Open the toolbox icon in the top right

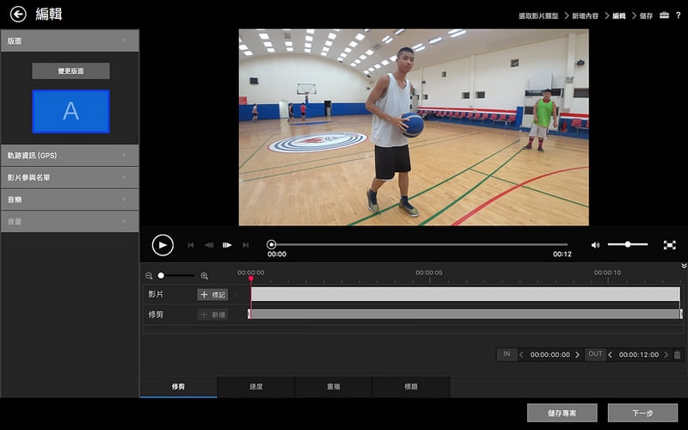[x=663, y=15]
